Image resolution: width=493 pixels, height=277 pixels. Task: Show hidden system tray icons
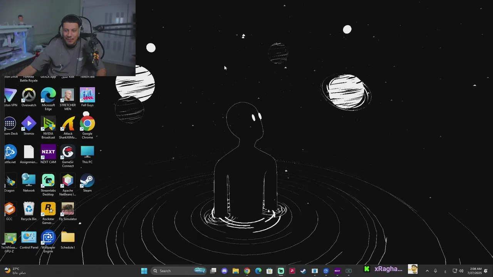427,271
